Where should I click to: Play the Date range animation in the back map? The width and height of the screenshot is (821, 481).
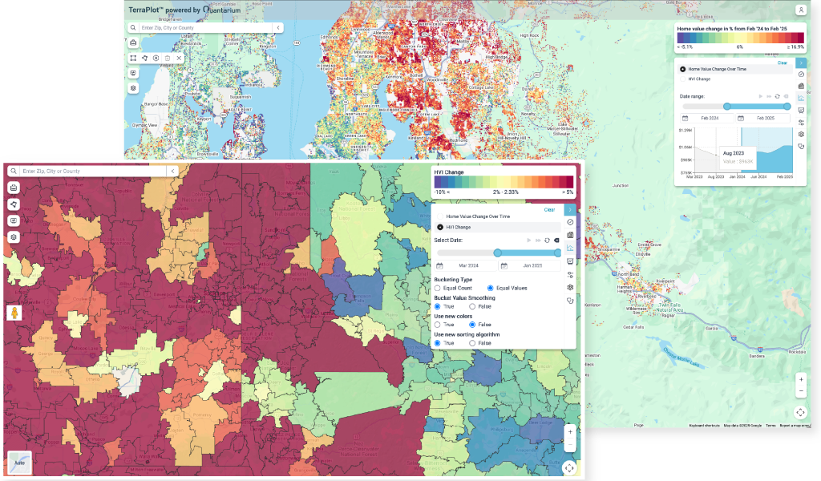pyautogui.click(x=761, y=96)
